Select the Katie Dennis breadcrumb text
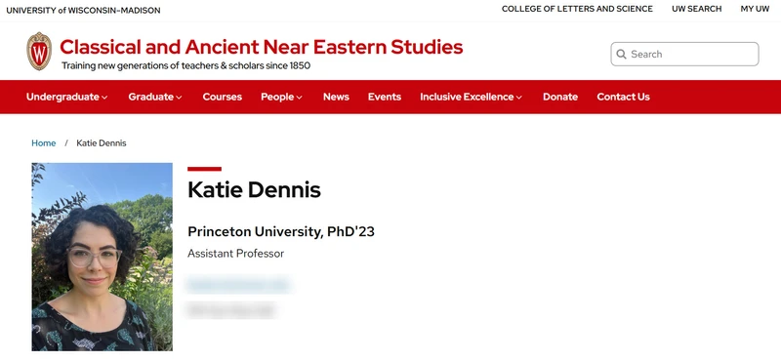This screenshot has height=361, width=781. (x=102, y=142)
